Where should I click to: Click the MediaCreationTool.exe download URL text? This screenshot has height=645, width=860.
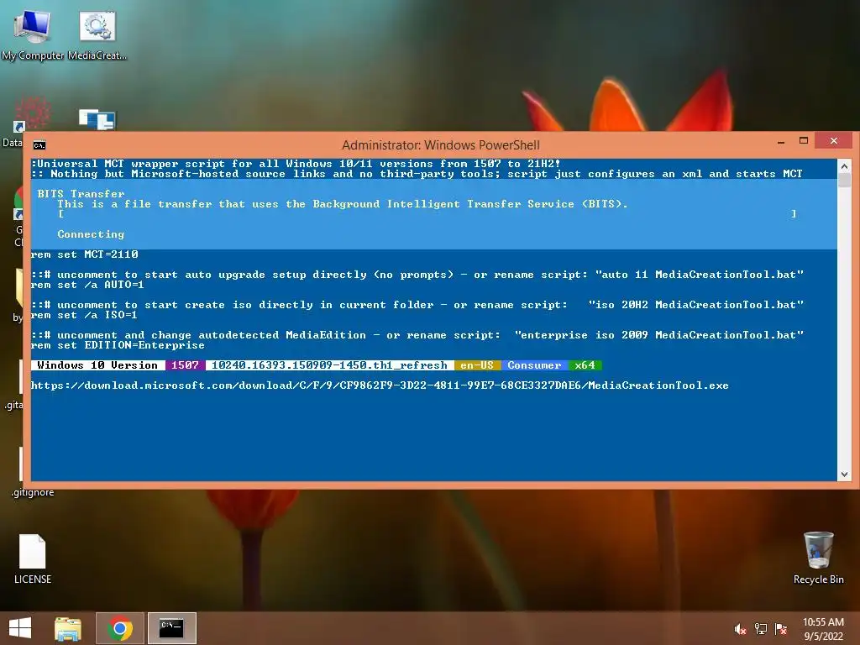coord(380,385)
